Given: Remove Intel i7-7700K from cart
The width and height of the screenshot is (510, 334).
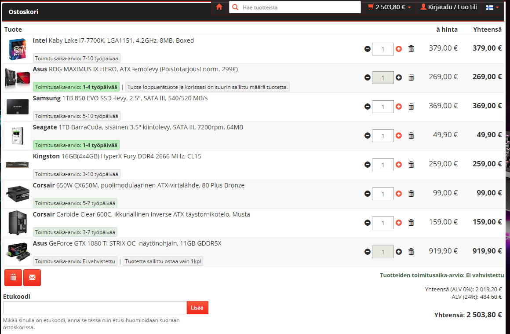Looking at the screenshot, I should pyautogui.click(x=411, y=49).
